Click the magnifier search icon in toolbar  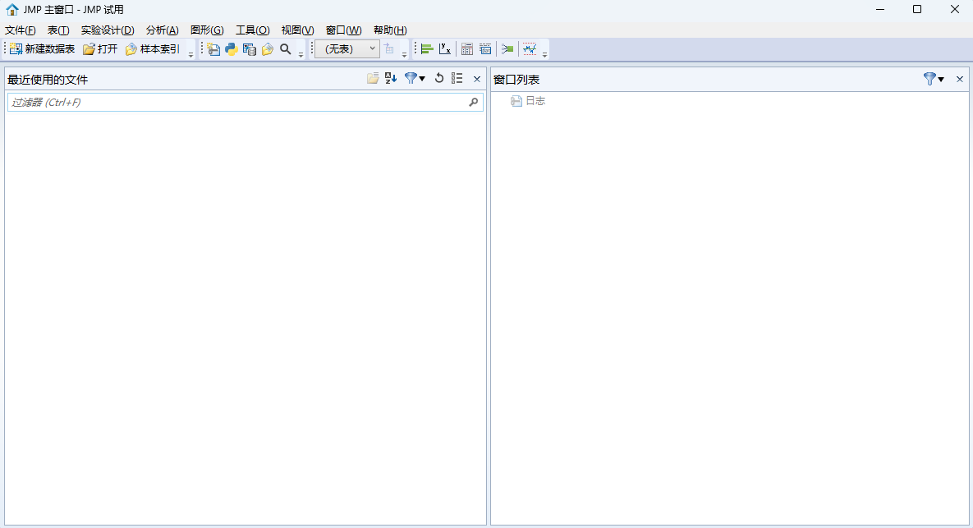click(x=286, y=49)
